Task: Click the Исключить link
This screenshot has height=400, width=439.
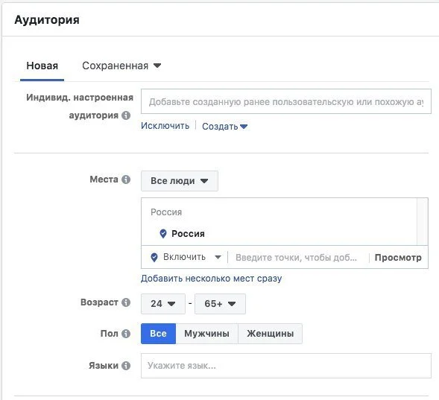Action: click(x=165, y=126)
